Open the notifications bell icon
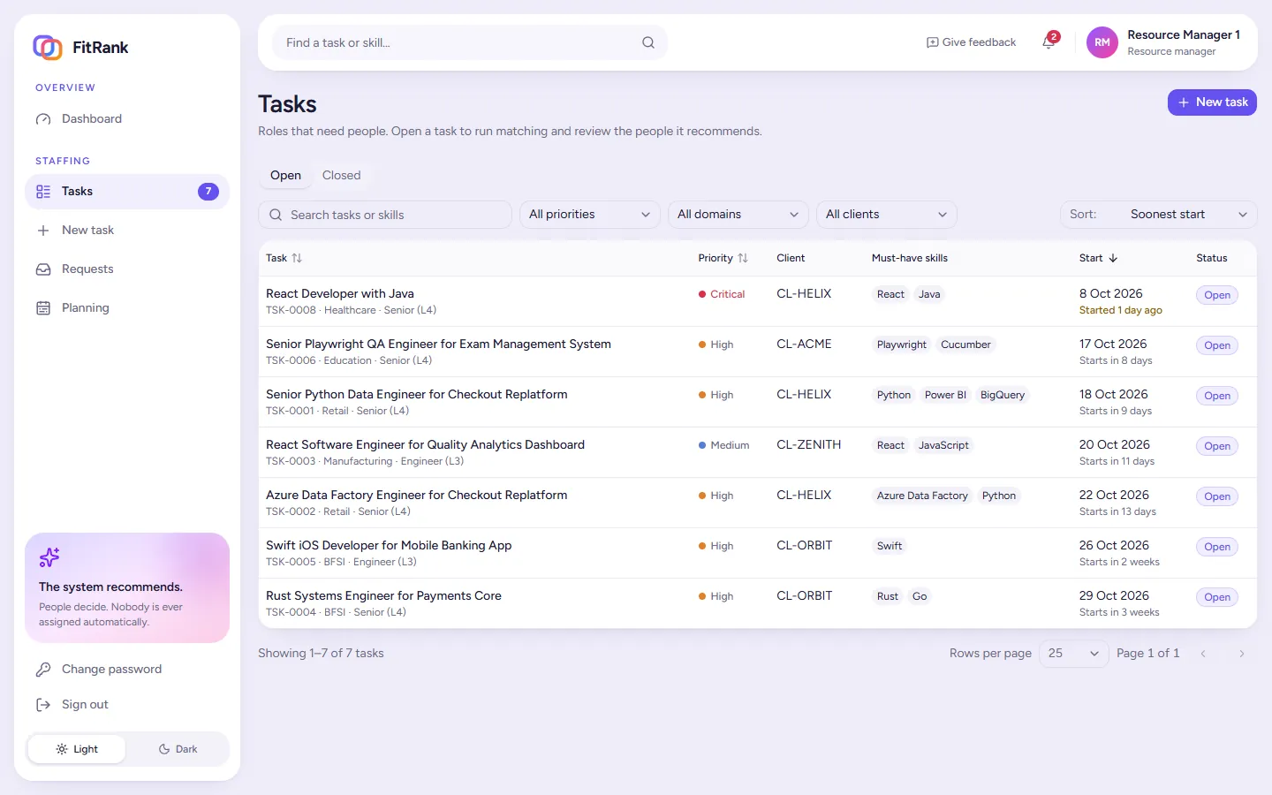Screen dimensions: 1272x795 (1049, 42)
